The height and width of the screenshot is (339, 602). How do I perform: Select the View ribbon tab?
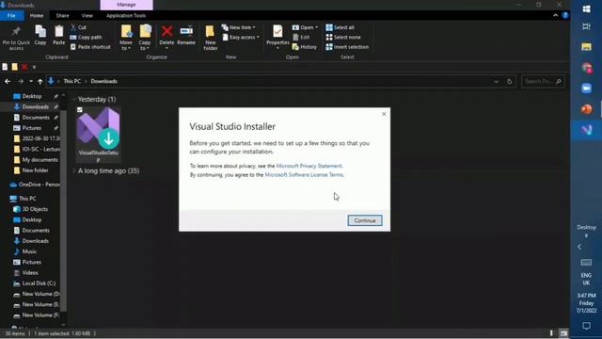87,15
